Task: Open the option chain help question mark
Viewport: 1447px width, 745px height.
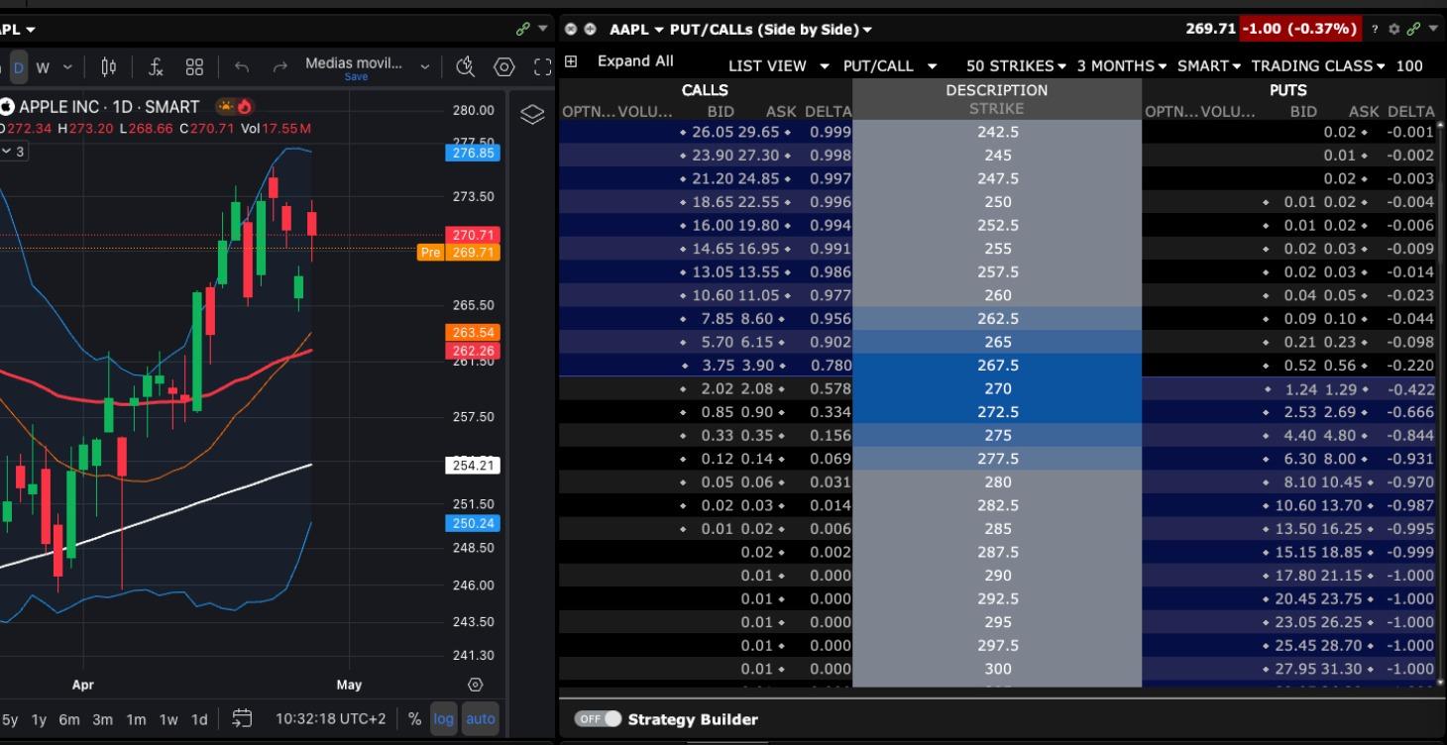Action: [1376, 30]
